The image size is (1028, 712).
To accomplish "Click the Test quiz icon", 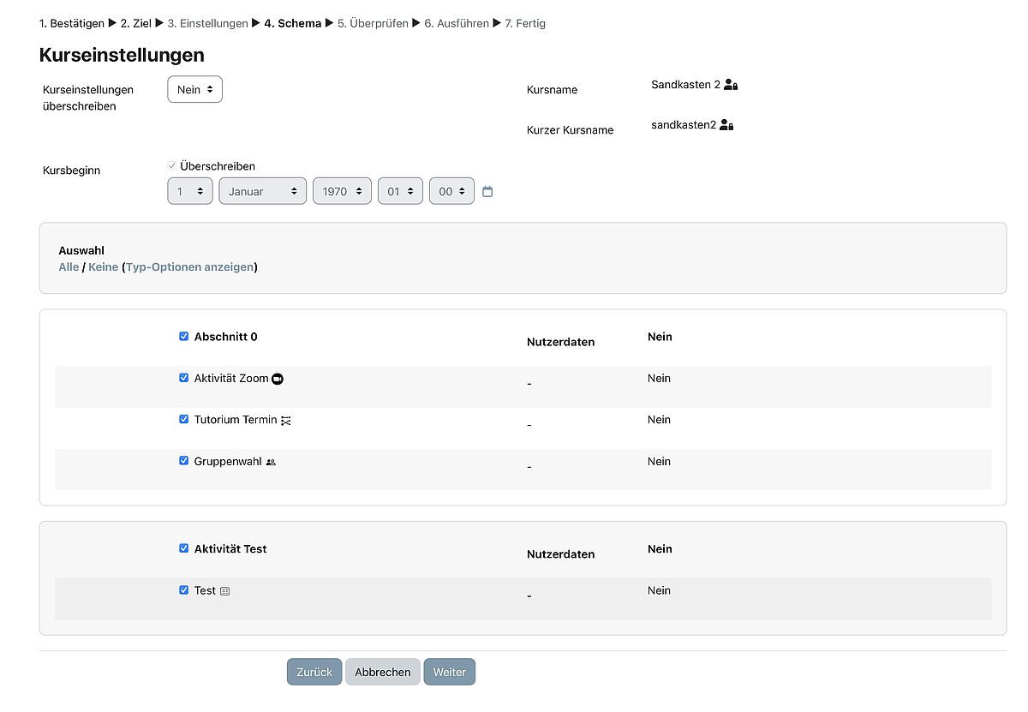I will click(x=224, y=591).
